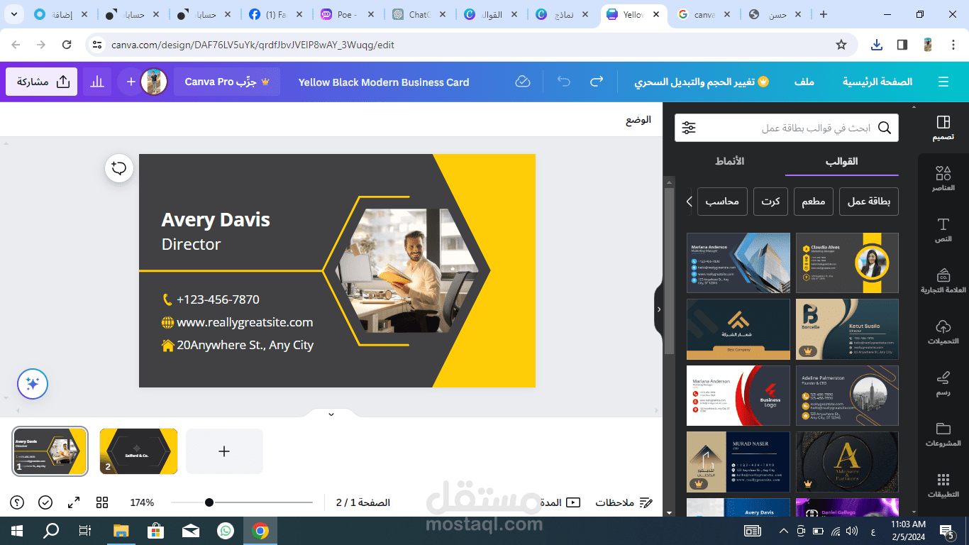Open Chrome downloads icon

click(877, 45)
